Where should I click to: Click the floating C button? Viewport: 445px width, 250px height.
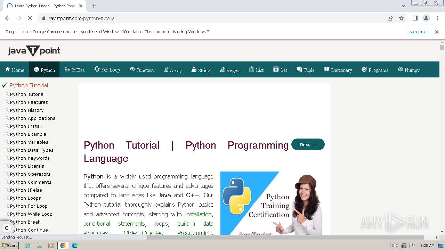pos(7,228)
